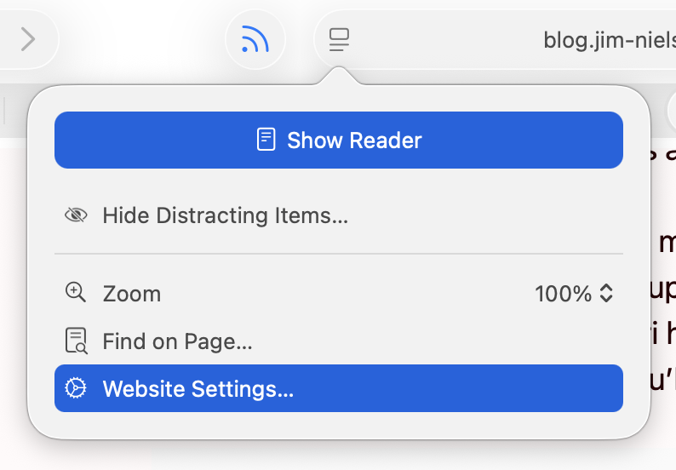Open the RSS feed icon button
676x470 pixels.
(x=255, y=39)
